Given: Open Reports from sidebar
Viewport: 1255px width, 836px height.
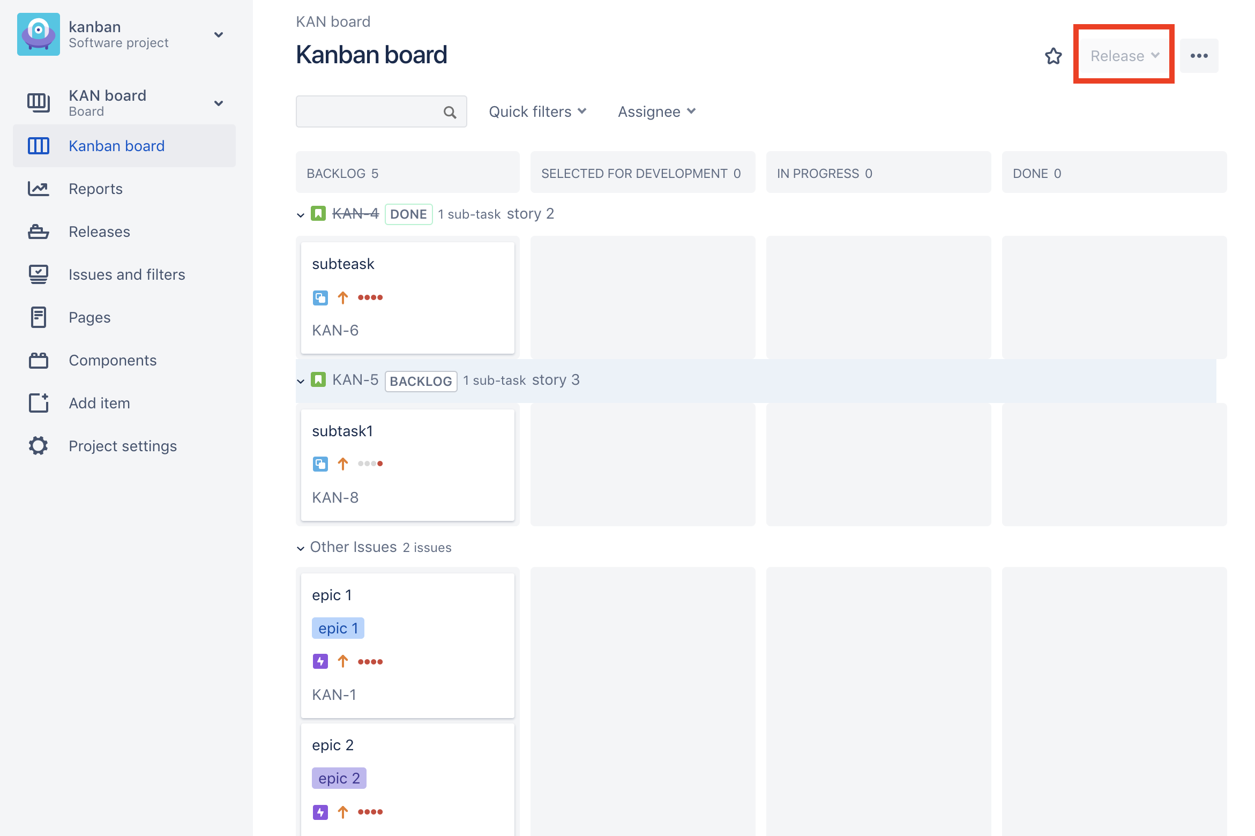Looking at the screenshot, I should (x=95, y=189).
